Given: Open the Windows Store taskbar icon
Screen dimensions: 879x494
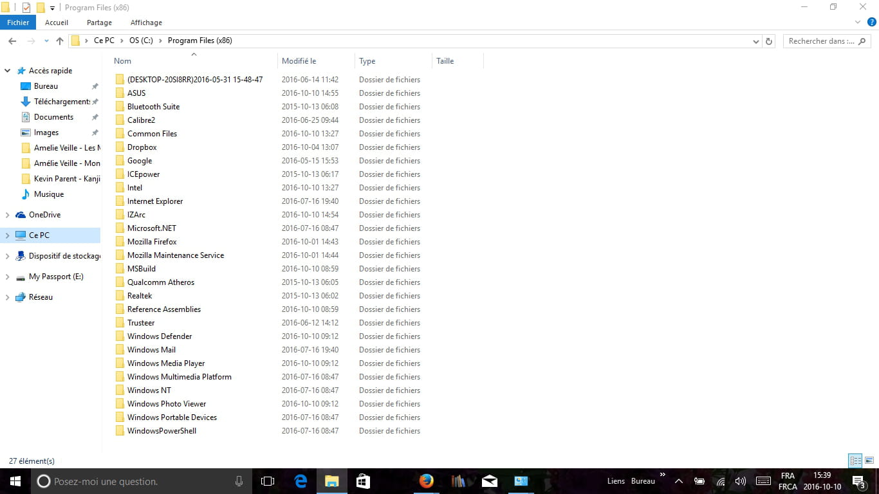Looking at the screenshot, I should tap(363, 481).
